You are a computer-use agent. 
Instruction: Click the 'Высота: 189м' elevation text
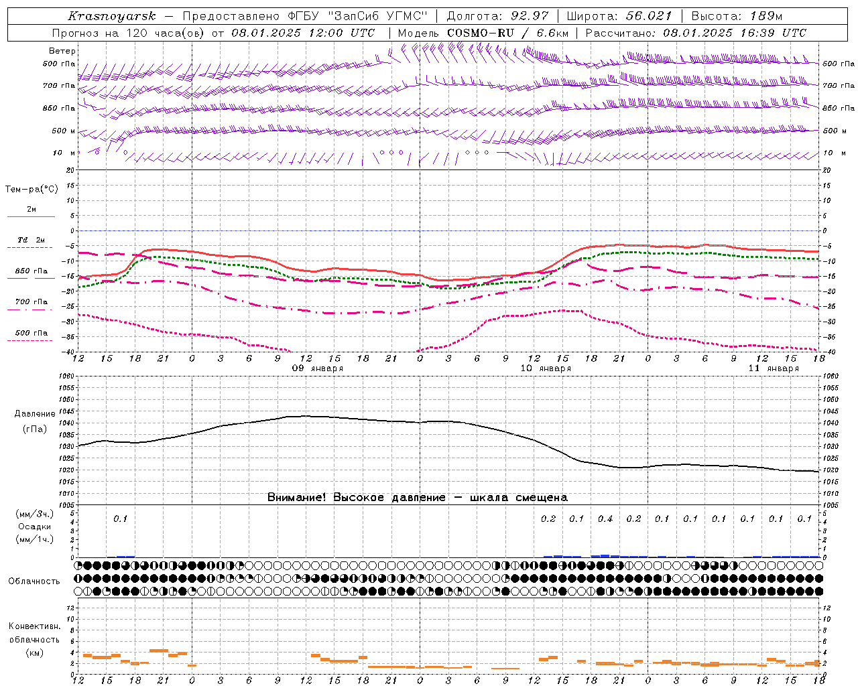tap(737, 16)
